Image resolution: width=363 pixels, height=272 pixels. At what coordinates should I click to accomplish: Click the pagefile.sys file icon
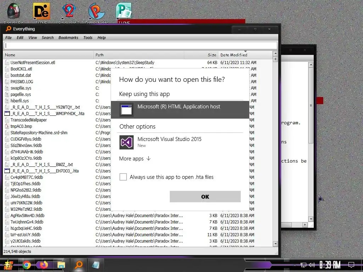(7, 94)
